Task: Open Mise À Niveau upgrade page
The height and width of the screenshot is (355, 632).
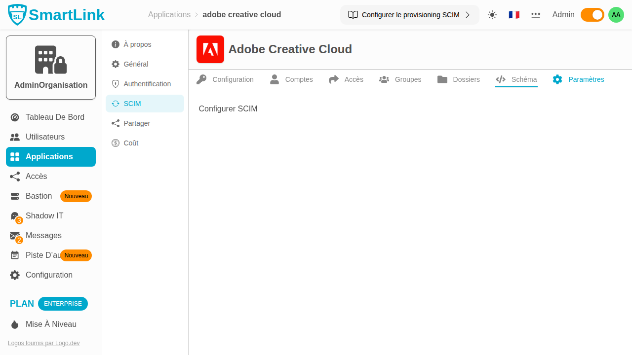Action: pos(51,324)
